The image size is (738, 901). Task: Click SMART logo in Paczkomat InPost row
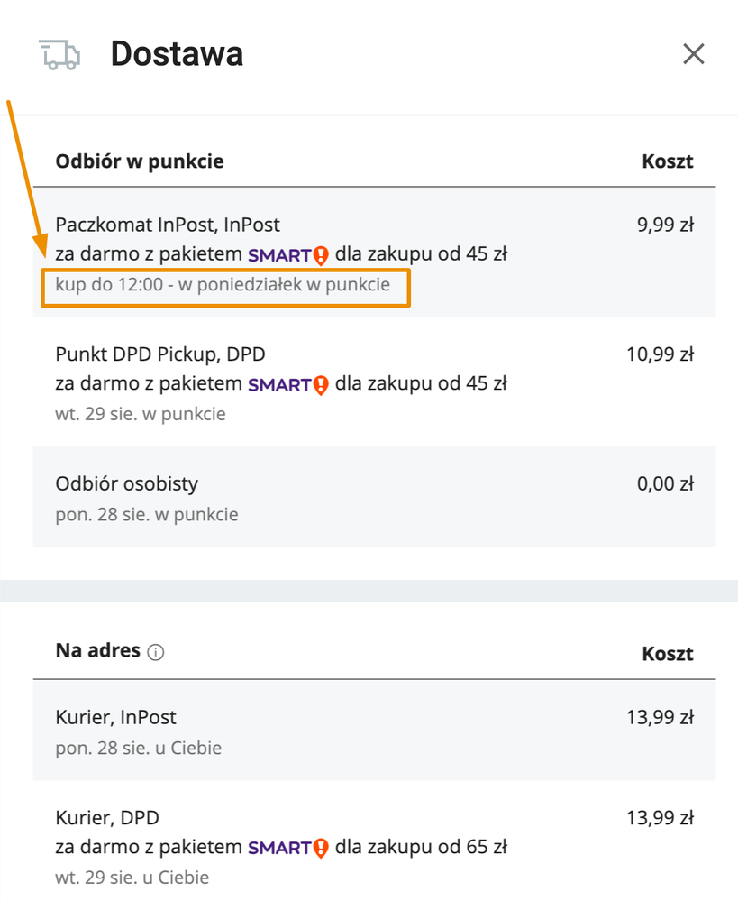[x=288, y=254]
